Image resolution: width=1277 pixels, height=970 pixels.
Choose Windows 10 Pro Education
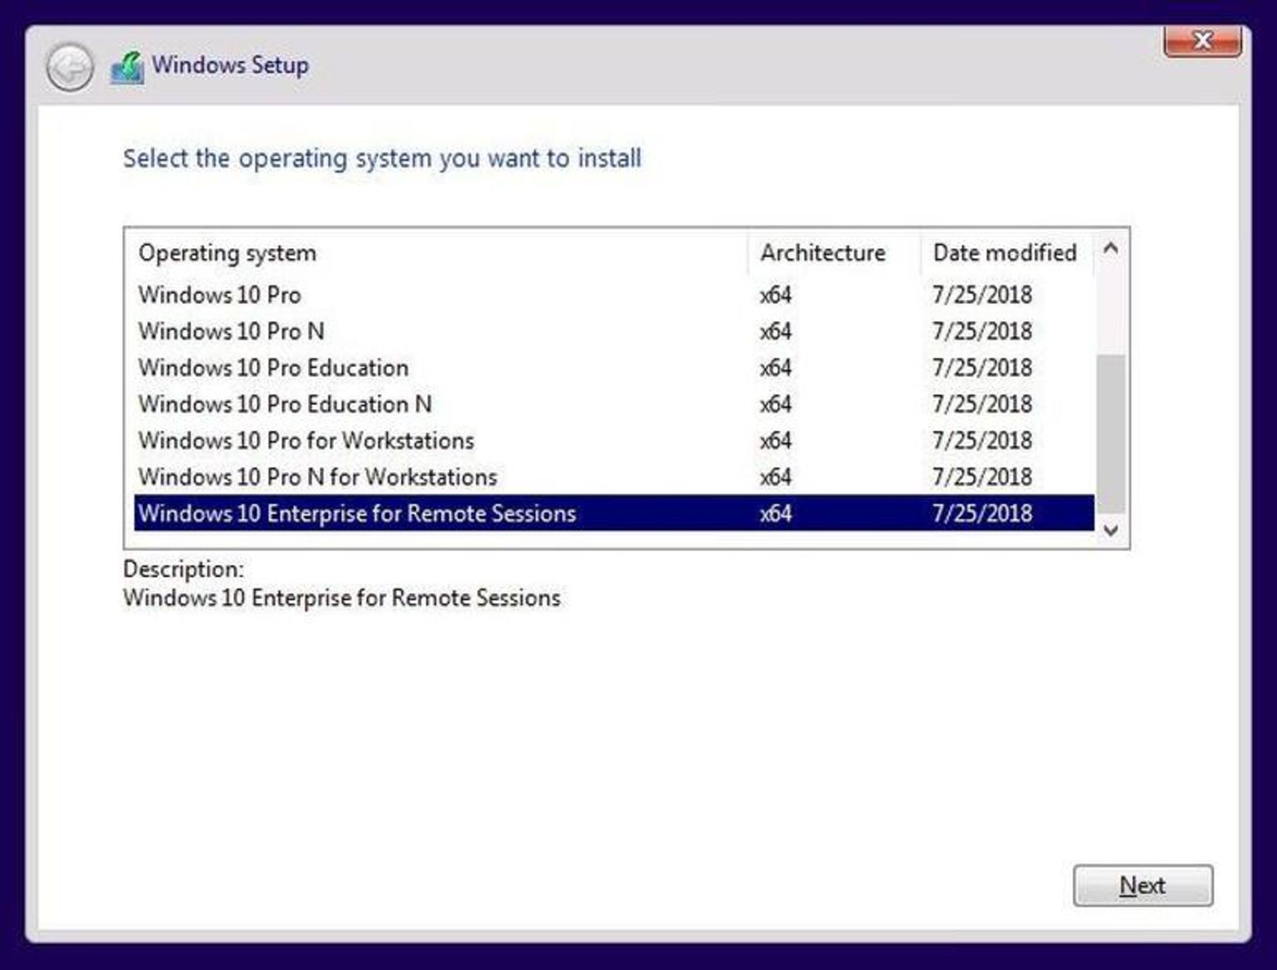click(x=273, y=368)
